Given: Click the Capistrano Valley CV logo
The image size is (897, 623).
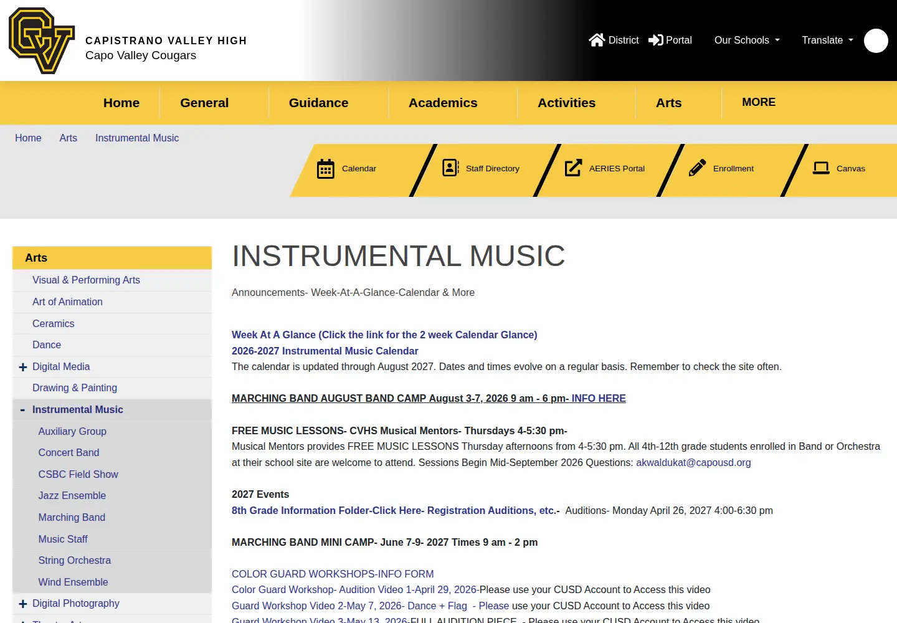Looking at the screenshot, I should pos(42,40).
